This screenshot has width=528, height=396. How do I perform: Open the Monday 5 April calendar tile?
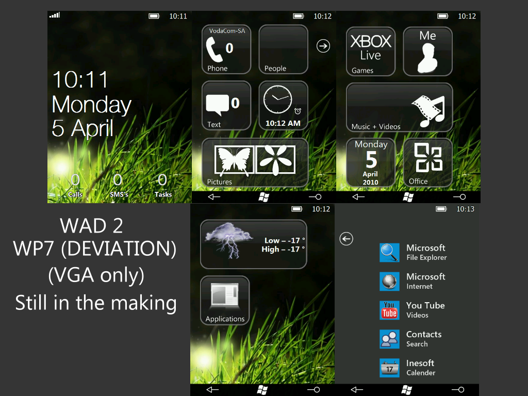click(x=371, y=162)
